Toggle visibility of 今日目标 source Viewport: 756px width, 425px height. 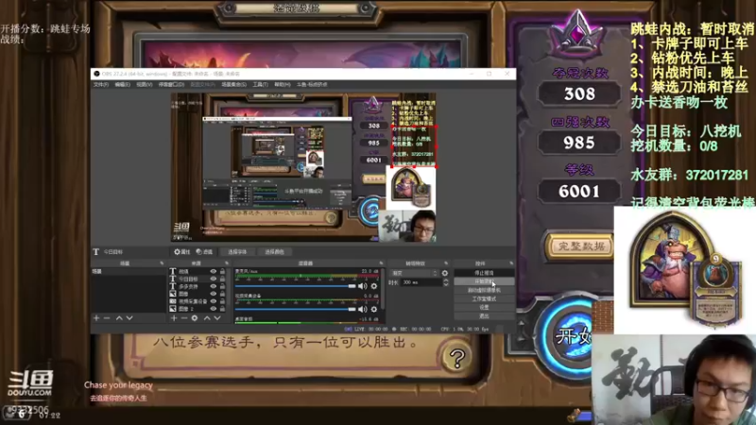[214, 279]
